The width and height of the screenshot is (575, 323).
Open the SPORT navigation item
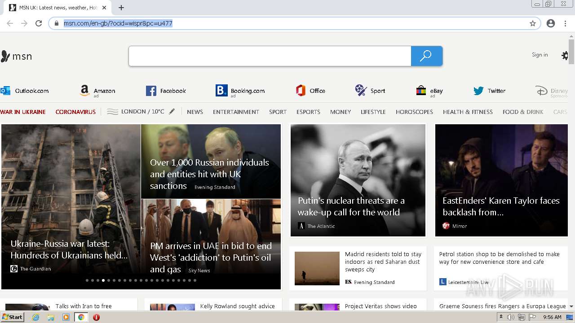pos(278,112)
